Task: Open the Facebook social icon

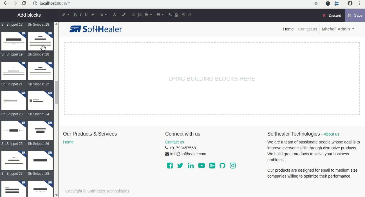Action: click(x=170, y=165)
